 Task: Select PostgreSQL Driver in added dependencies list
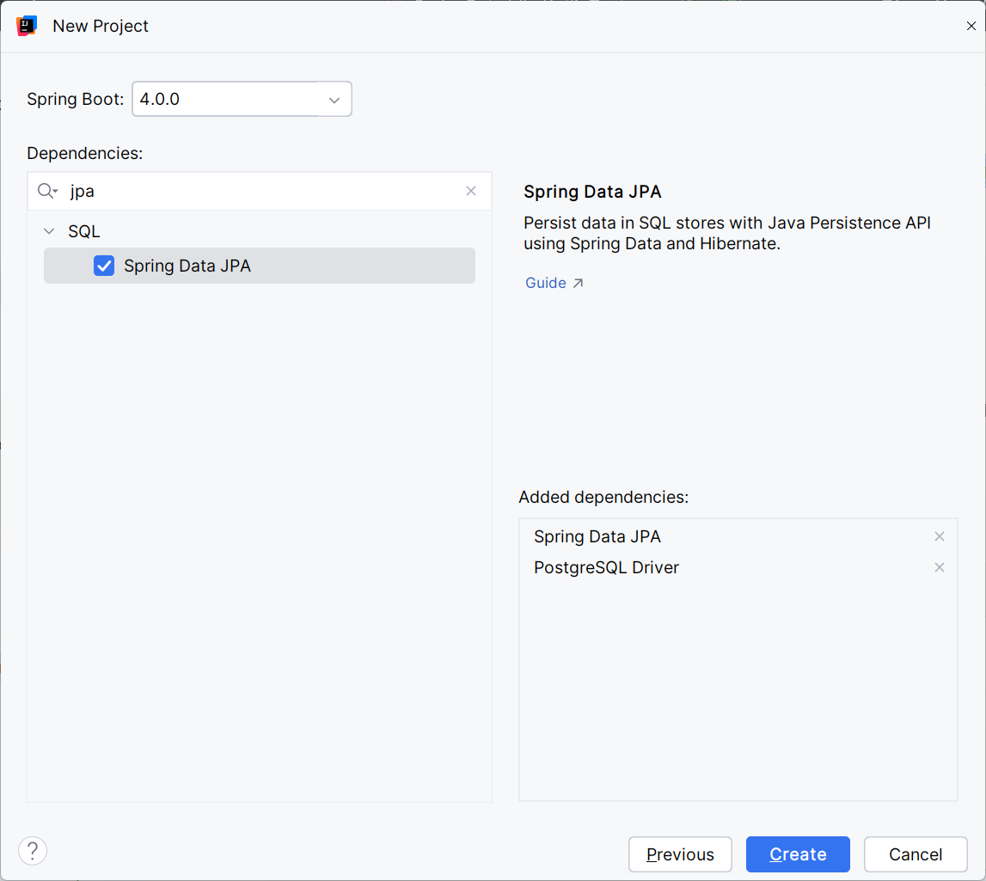[x=606, y=567]
